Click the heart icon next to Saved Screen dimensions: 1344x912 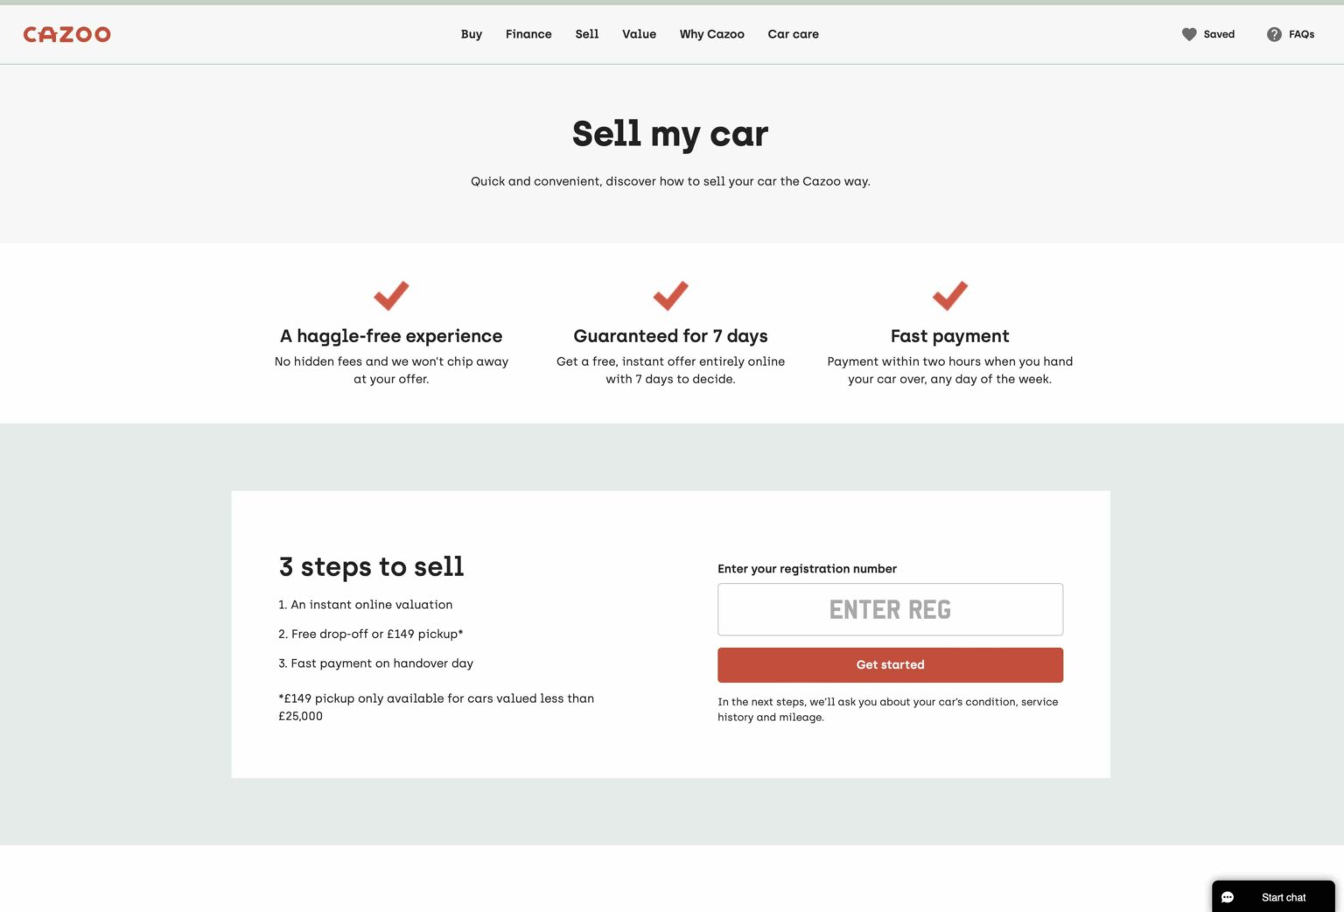[1188, 34]
